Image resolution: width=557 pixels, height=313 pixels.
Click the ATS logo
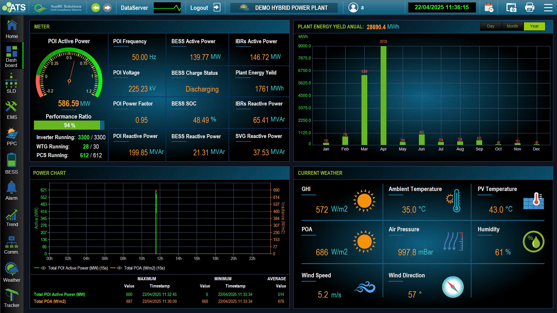[14, 8]
